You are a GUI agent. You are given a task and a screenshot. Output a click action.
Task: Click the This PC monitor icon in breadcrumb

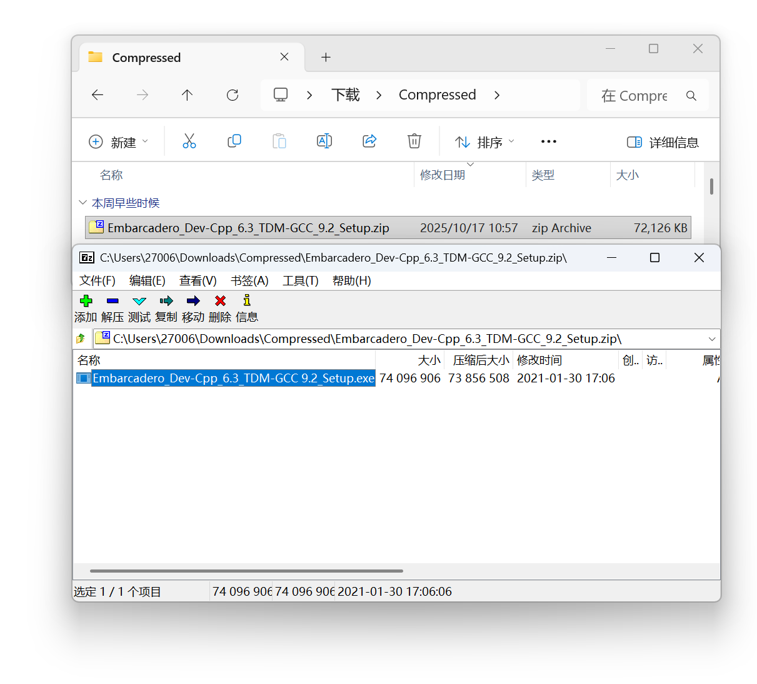[x=281, y=95]
